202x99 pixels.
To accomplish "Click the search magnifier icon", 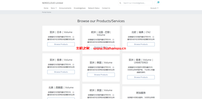I will point(120,3).
